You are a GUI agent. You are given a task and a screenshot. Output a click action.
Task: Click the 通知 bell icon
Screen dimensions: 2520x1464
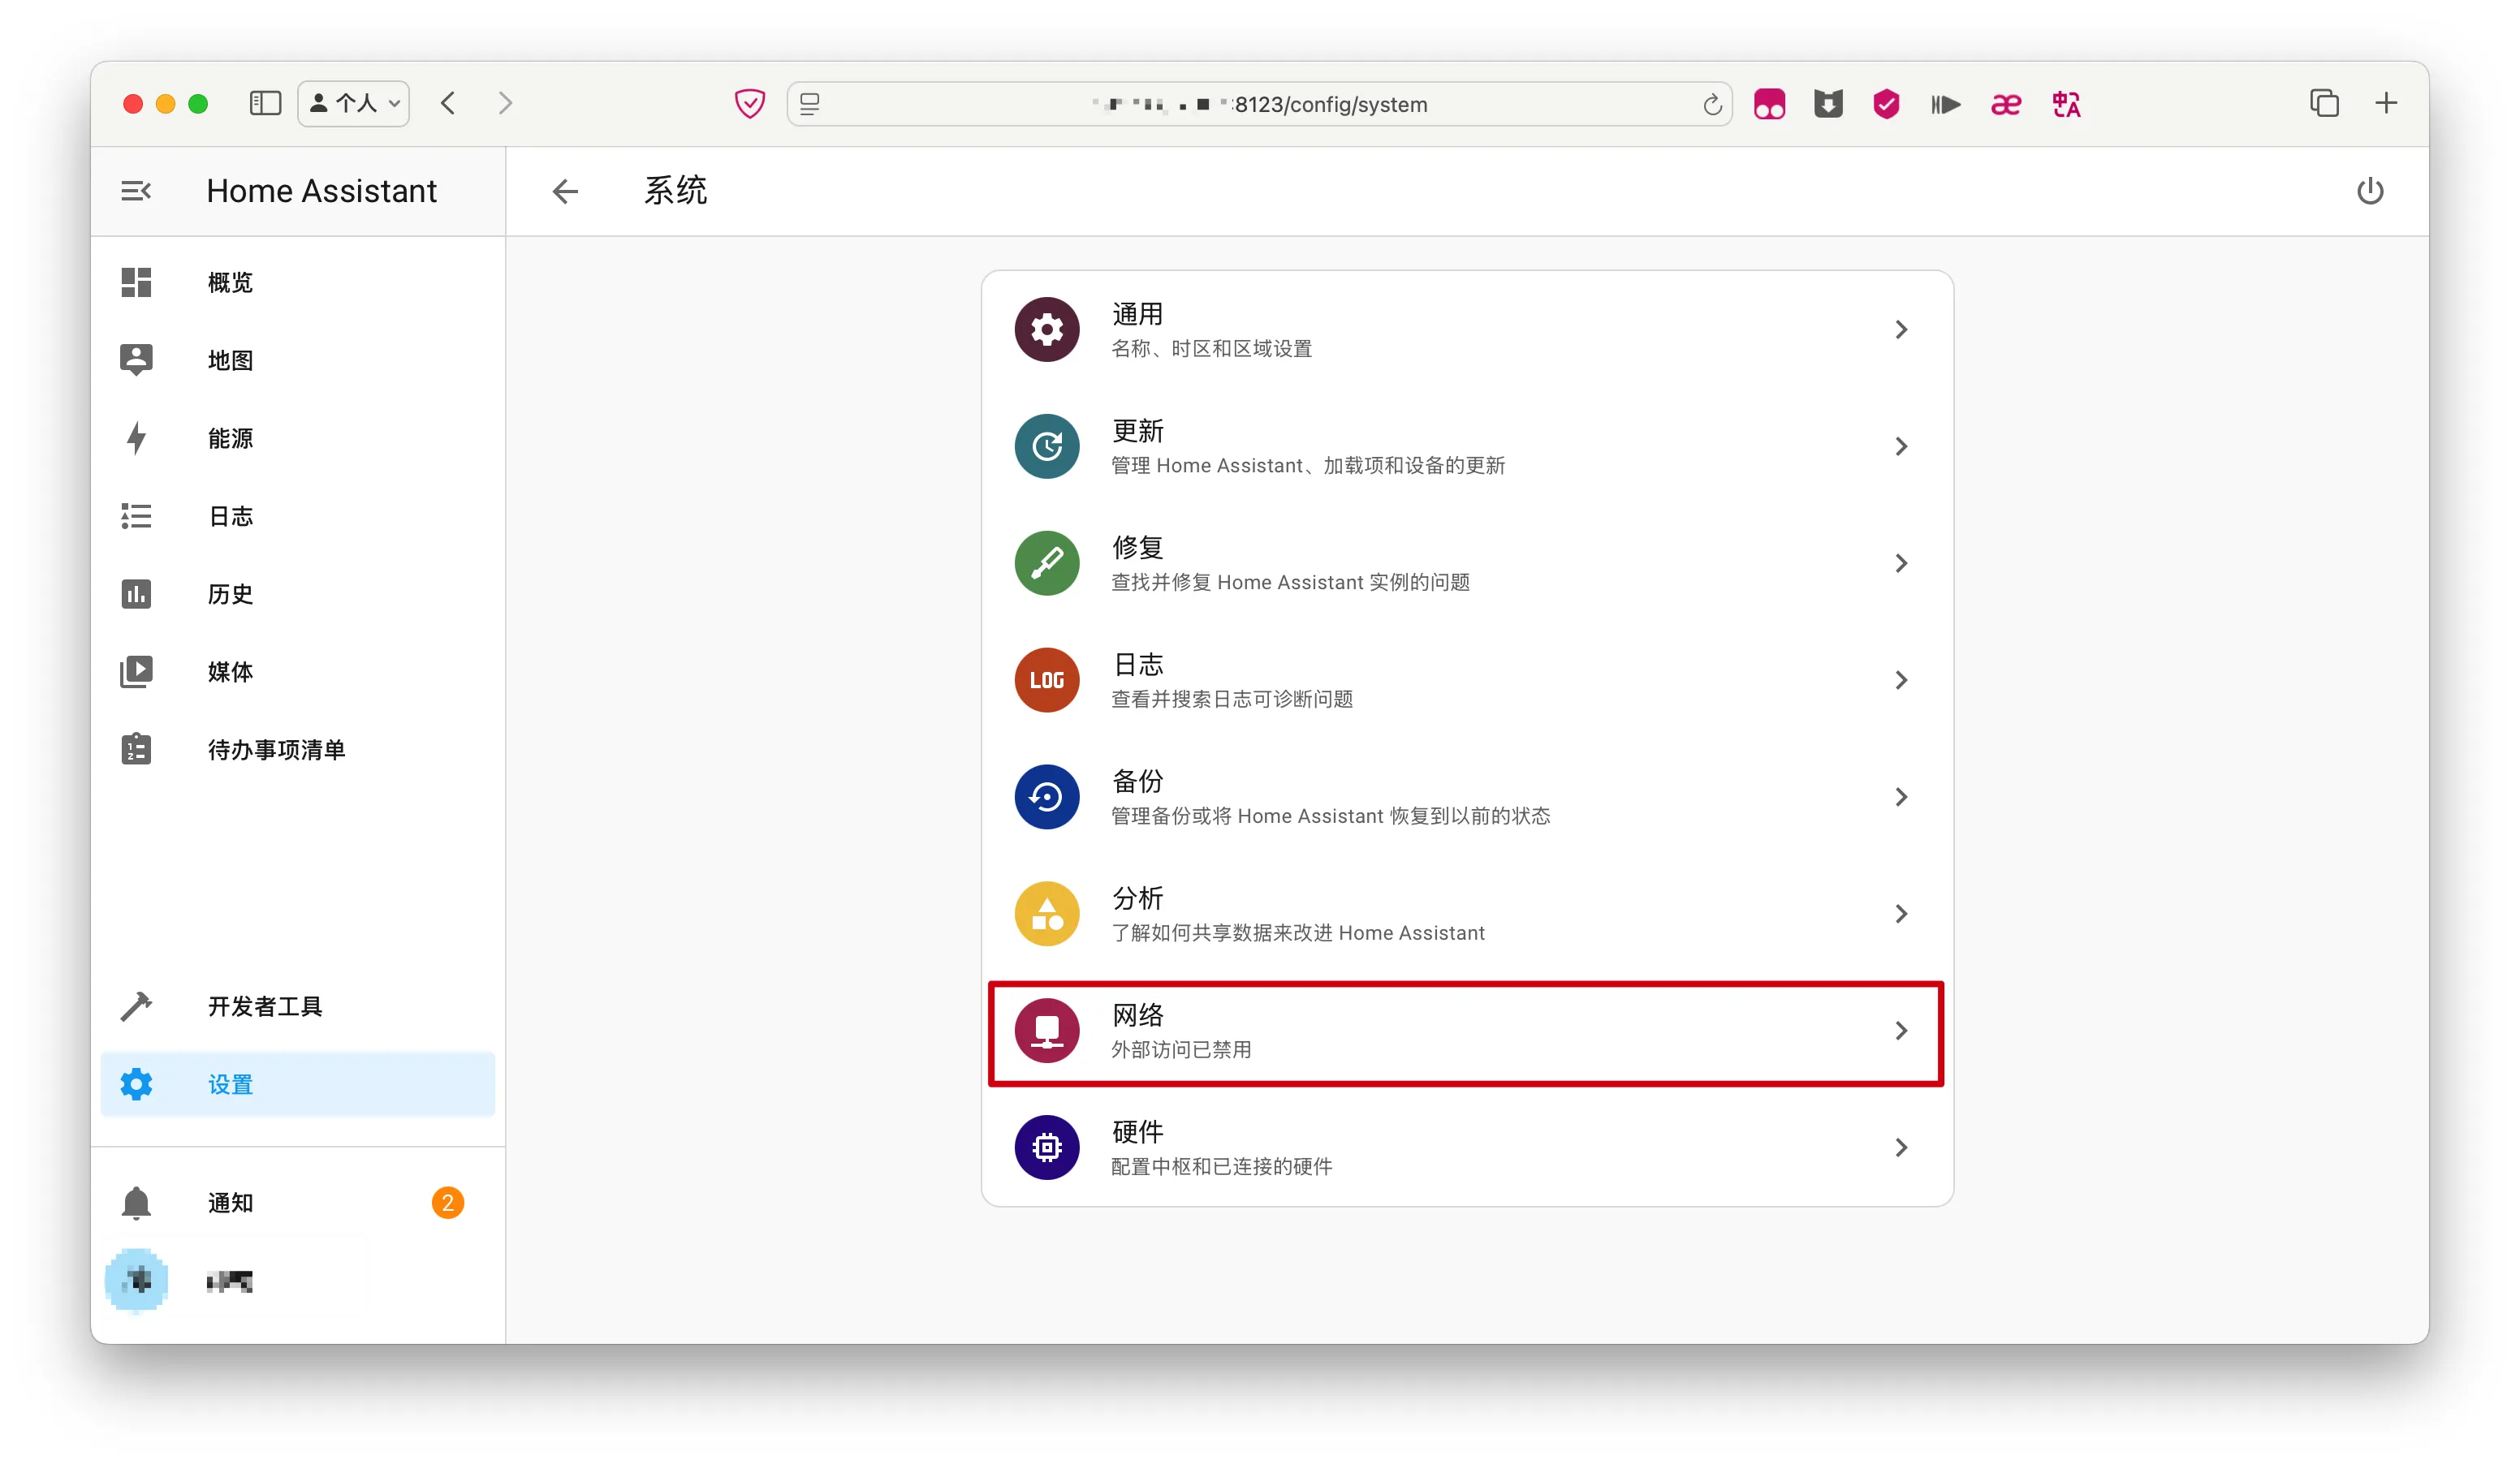click(136, 1202)
